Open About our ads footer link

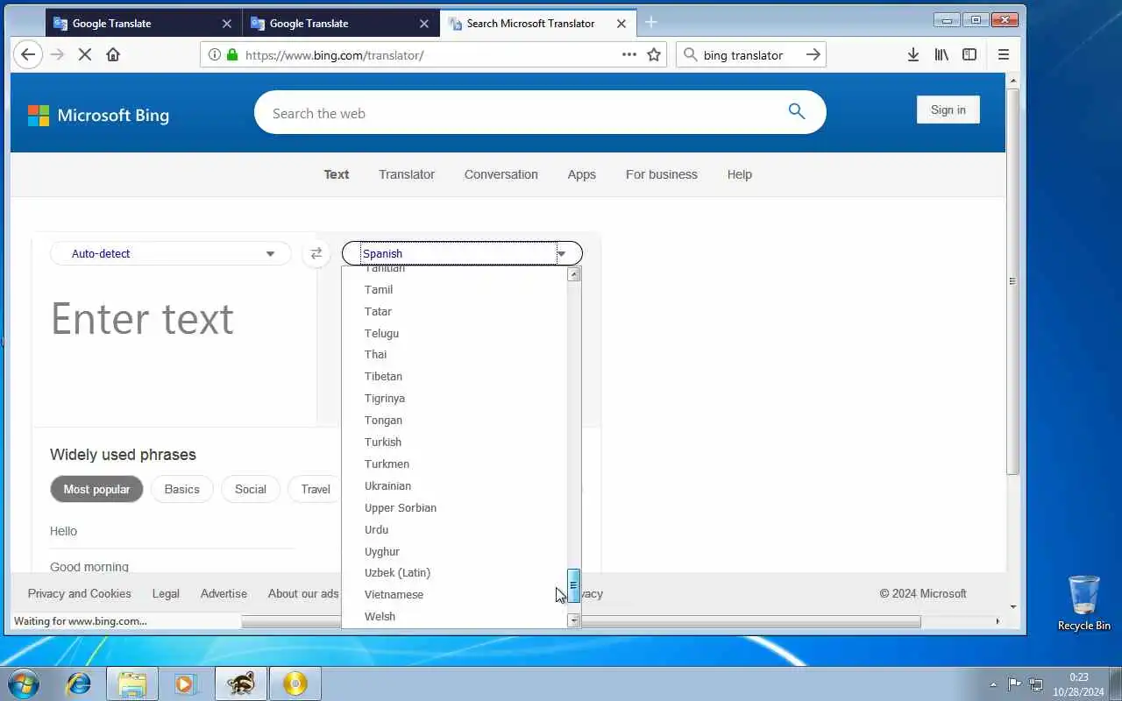(303, 593)
